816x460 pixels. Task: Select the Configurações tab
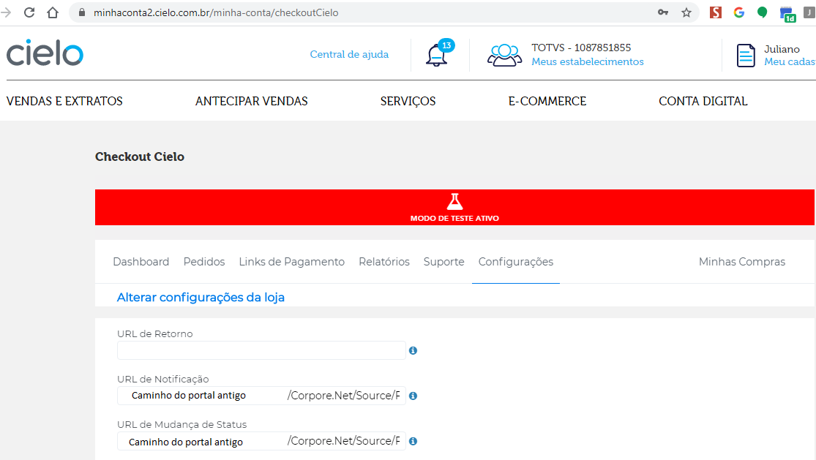pyautogui.click(x=516, y=261)
